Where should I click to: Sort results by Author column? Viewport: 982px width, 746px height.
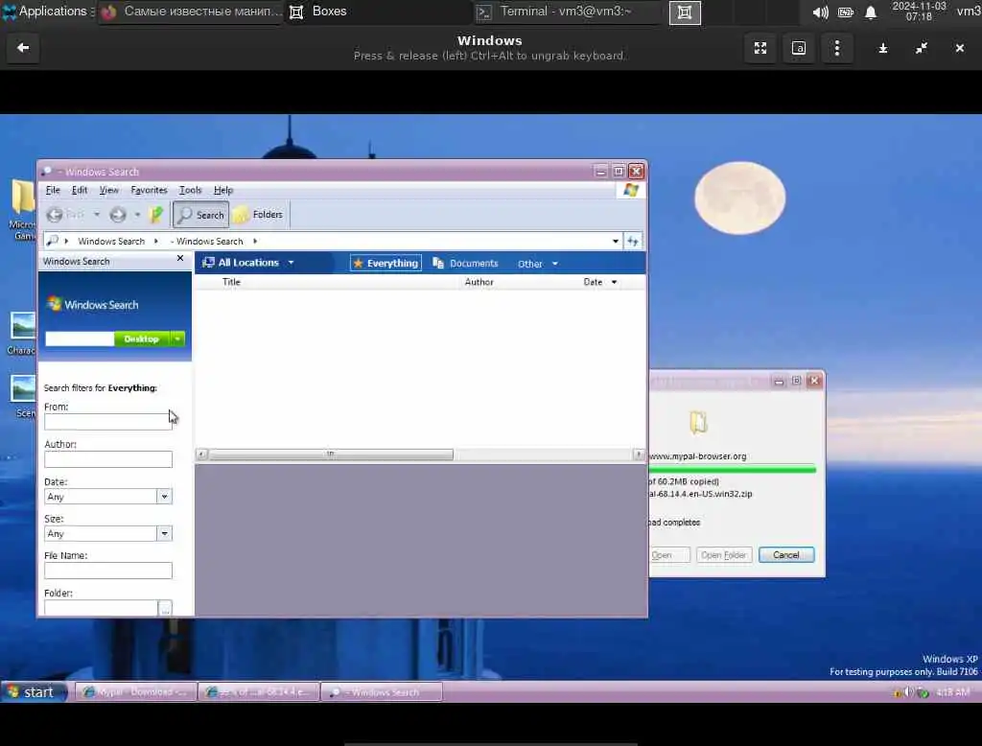[479, 282]
